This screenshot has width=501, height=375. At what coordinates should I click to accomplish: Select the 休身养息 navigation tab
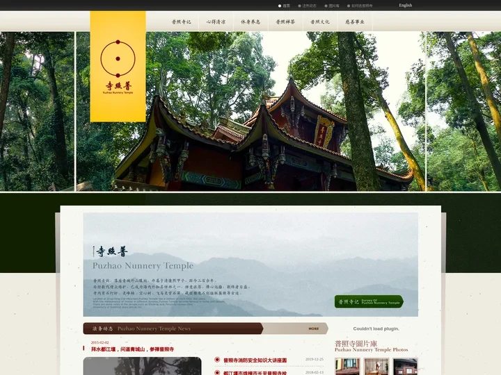tap(250, 22)
